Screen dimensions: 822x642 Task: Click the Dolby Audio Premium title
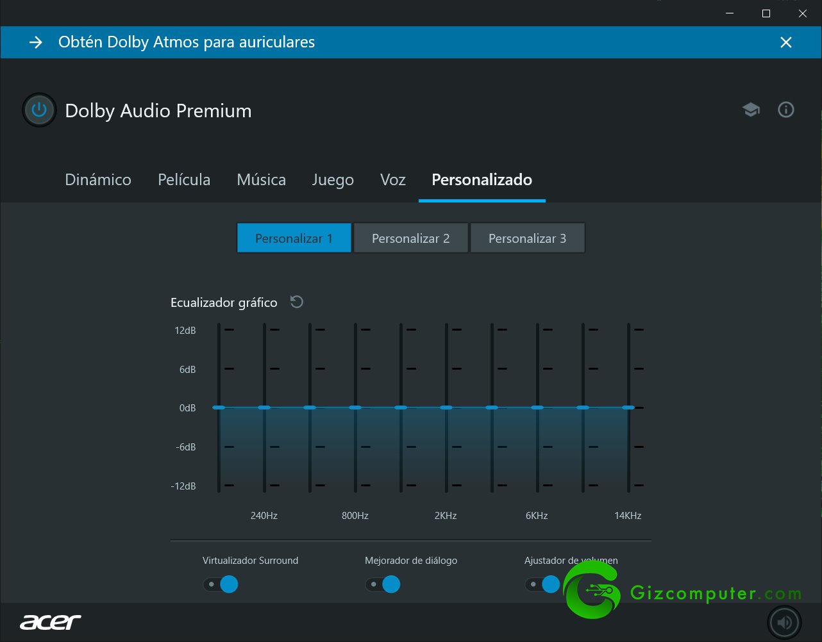tap(158, 111)
